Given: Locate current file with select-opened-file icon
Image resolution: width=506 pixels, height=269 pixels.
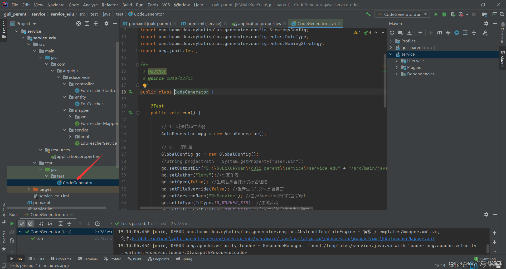Looking at the screenshot, I should click(79, 23).
